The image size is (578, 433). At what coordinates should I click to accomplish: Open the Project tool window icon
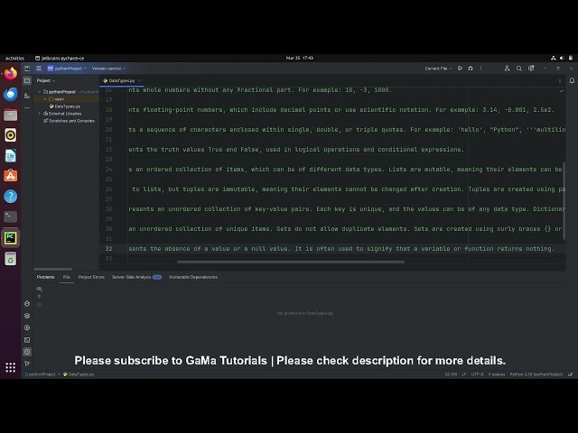27,80
